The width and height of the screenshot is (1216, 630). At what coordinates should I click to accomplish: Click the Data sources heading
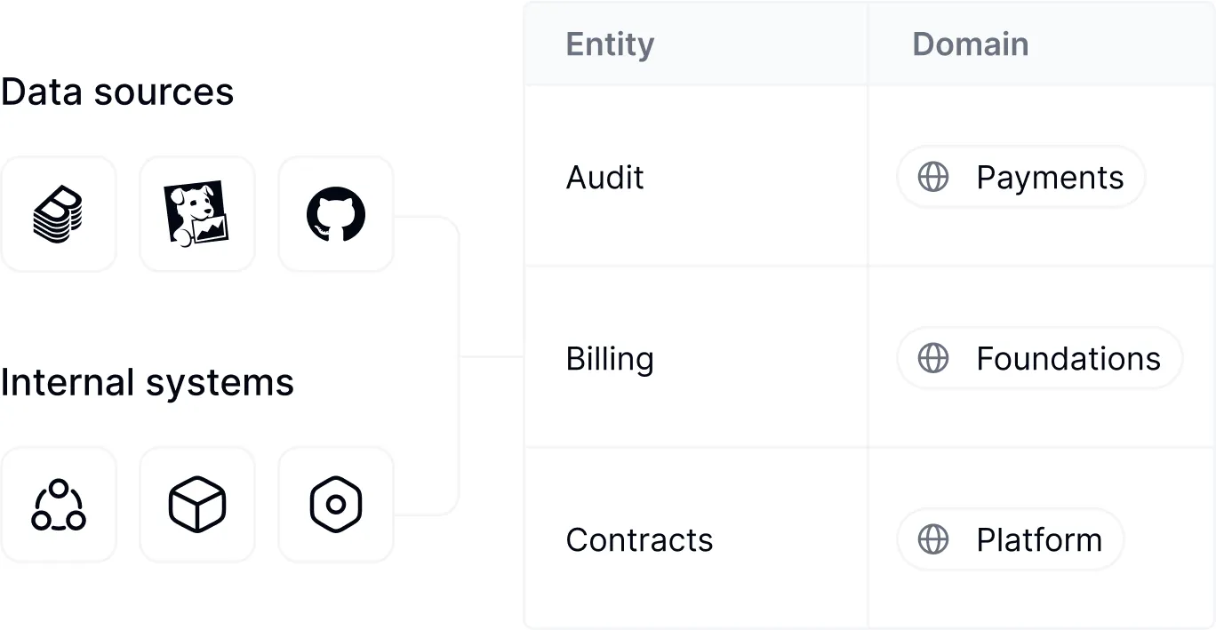(117, 92)
